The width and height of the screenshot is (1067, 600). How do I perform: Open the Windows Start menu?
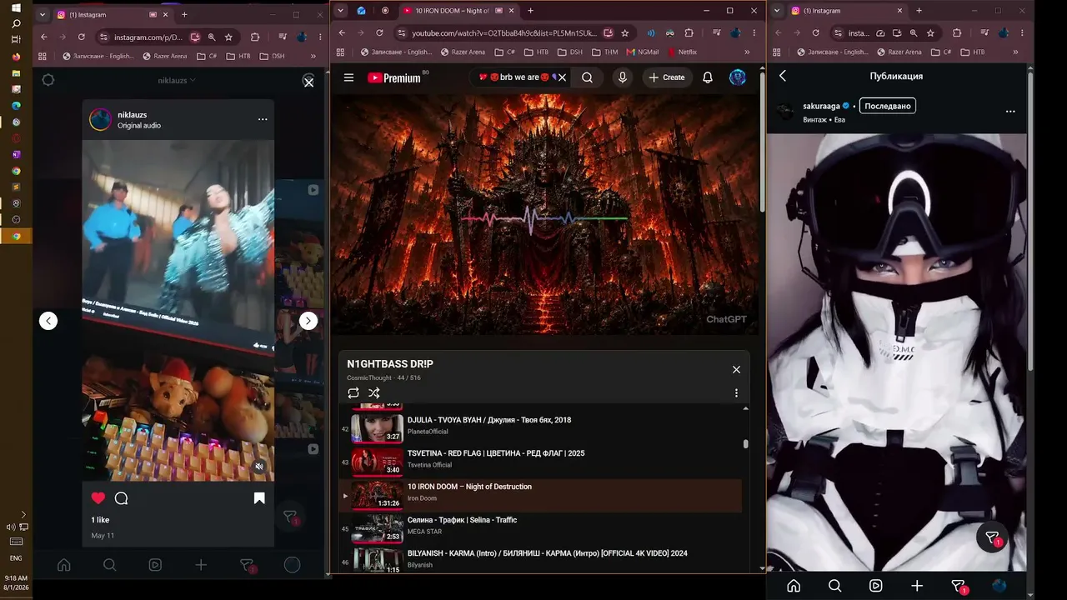pyautogui.click(x=16, y=7)
